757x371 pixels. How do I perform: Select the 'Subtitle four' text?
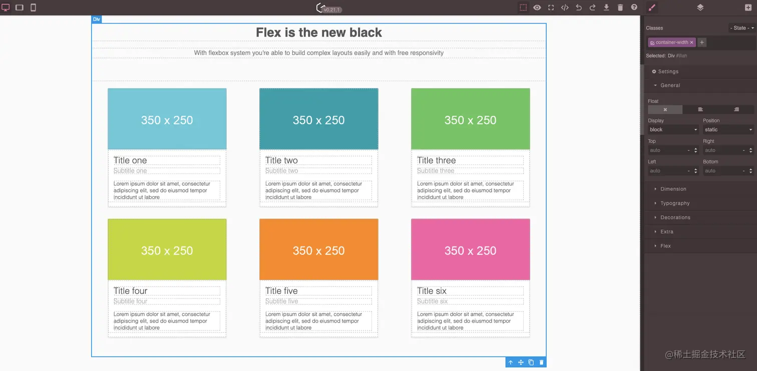tap(131, 301)
